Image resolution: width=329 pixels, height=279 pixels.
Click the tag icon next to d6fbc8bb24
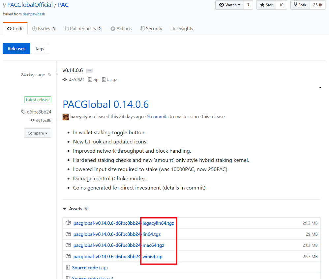[23, 112]
